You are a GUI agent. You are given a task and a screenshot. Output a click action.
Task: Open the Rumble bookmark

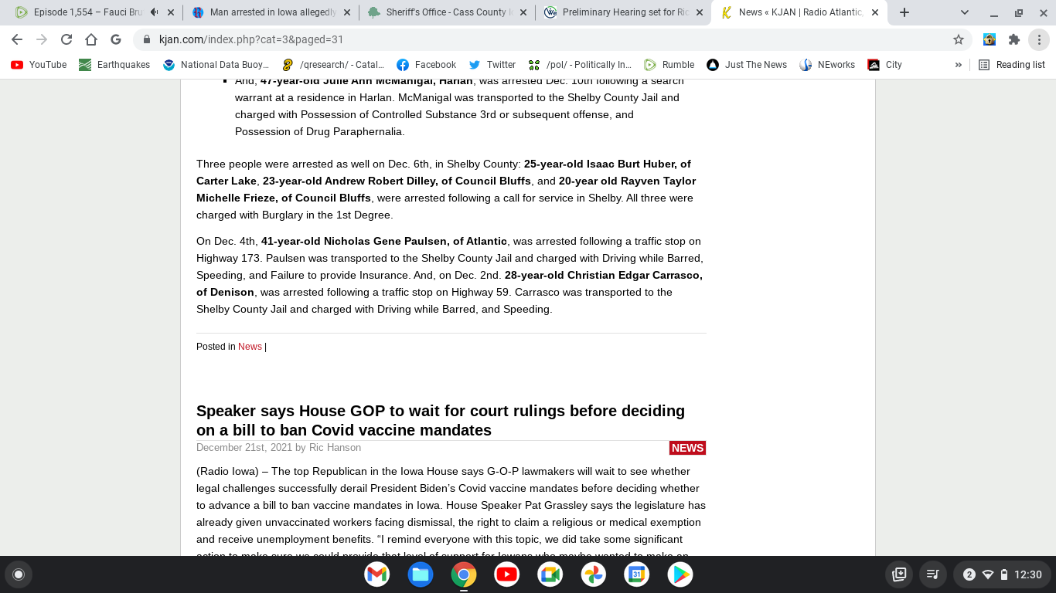point(669,65)
